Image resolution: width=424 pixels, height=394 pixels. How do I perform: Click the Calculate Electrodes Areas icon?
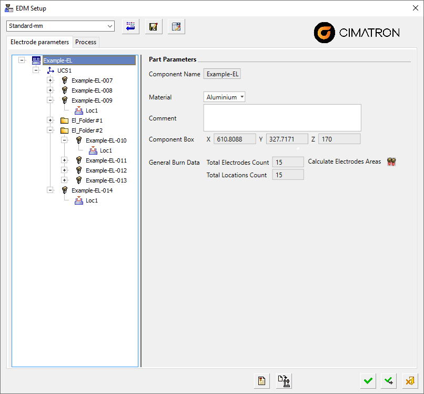pos(391,162)
